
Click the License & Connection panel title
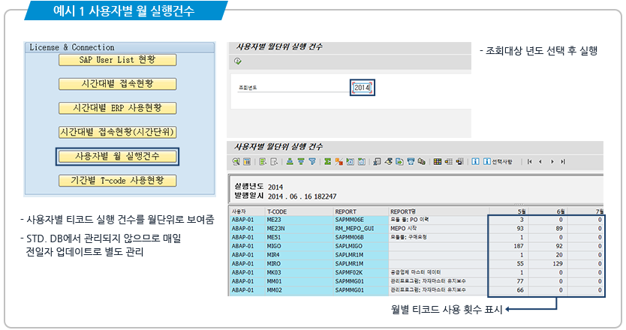(x=72, y=47)
